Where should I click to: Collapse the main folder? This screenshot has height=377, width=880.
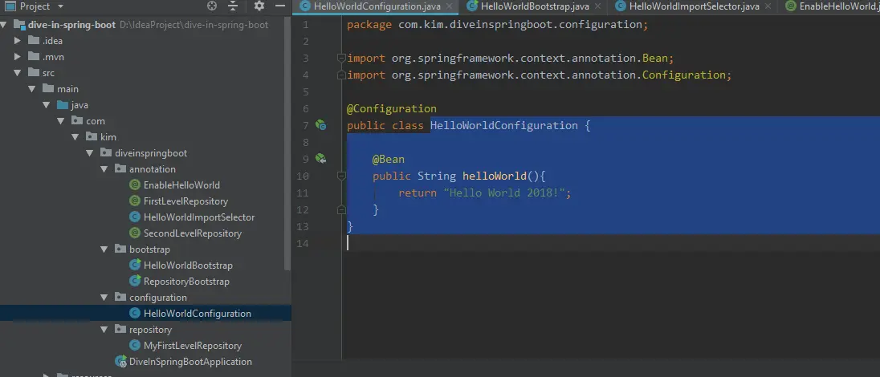pyautogui.click(x=32, y=89)
